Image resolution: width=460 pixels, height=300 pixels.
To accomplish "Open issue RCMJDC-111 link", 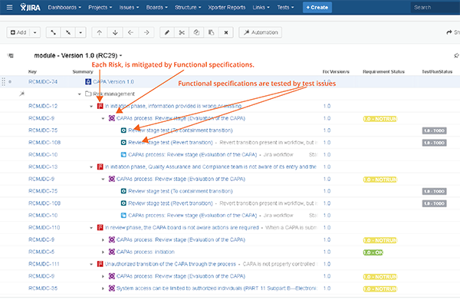I will 44,264.
